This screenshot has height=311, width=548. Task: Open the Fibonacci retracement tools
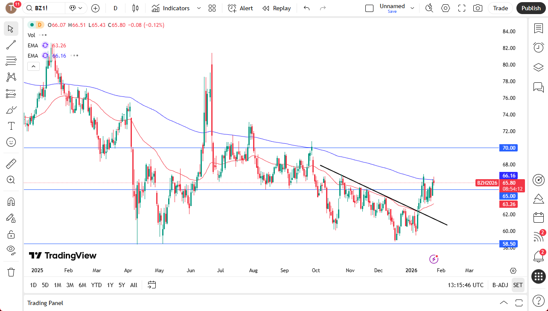11,61
